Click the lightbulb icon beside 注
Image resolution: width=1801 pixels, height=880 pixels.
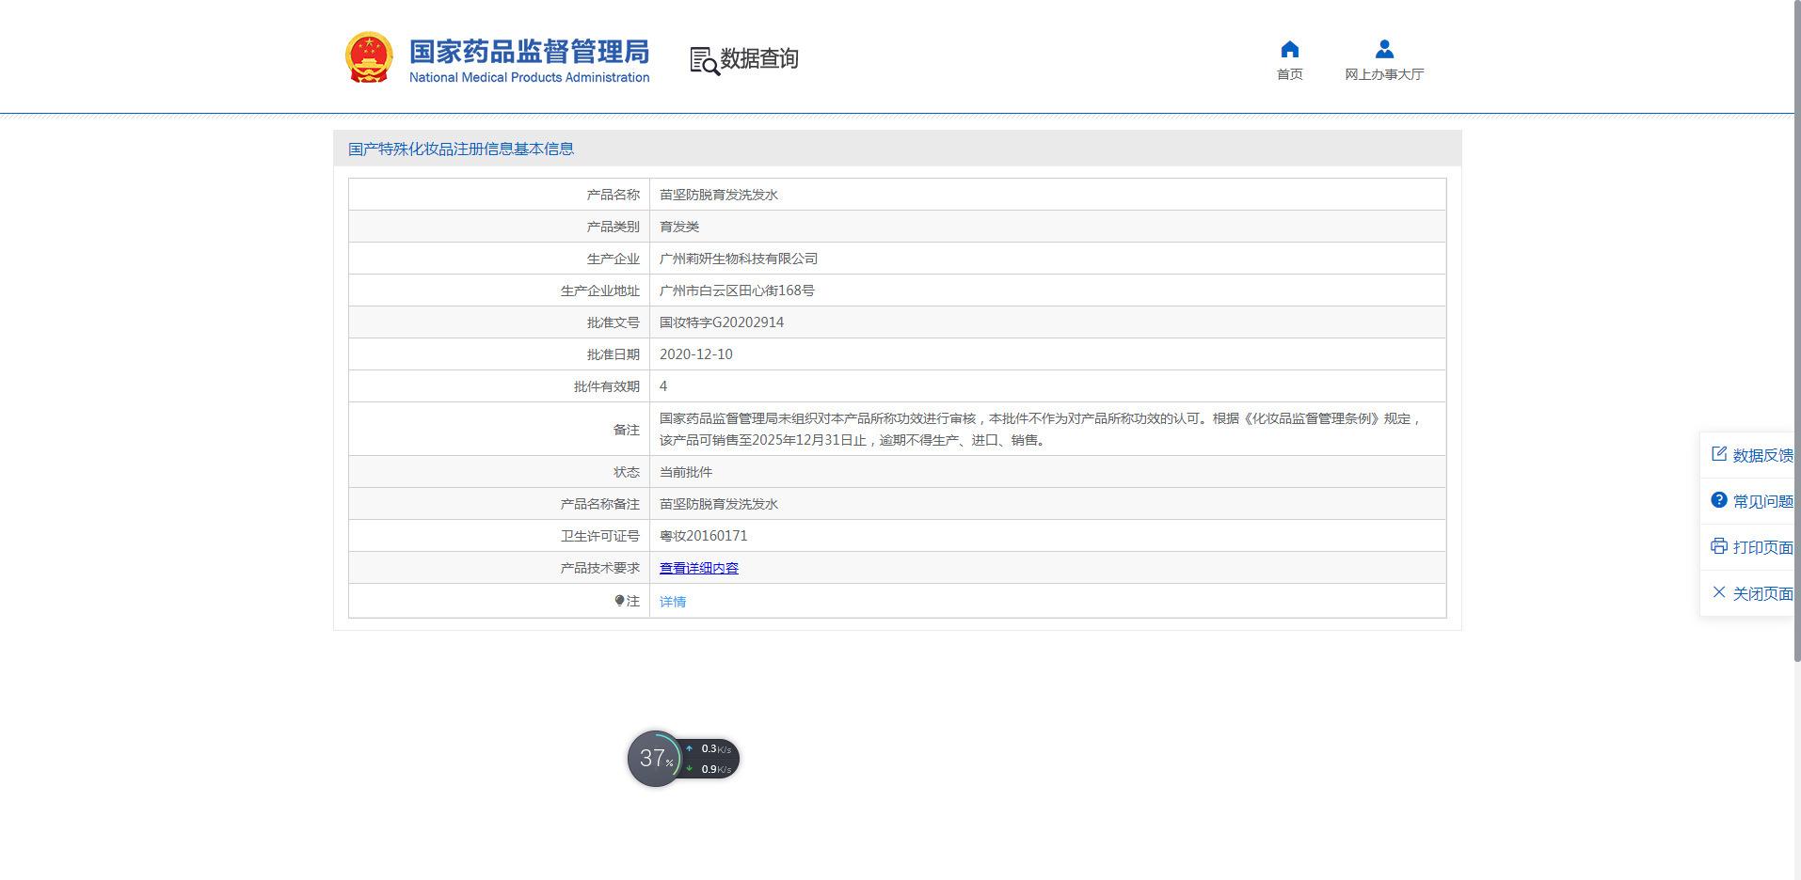point(619,601)
